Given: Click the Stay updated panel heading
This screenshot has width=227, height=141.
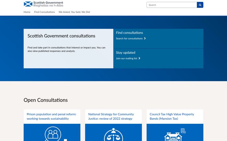Looking at the screenshot, I should click(x=126, y=53).
